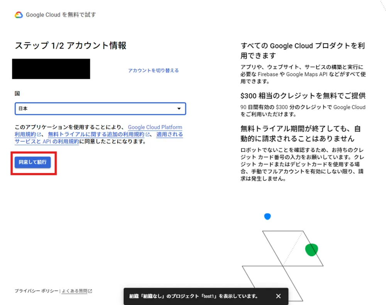The width and height of the screenshot is (386, 305).
Task: Open the 国 country dropdown showing 日本
Action: [100, 108]
